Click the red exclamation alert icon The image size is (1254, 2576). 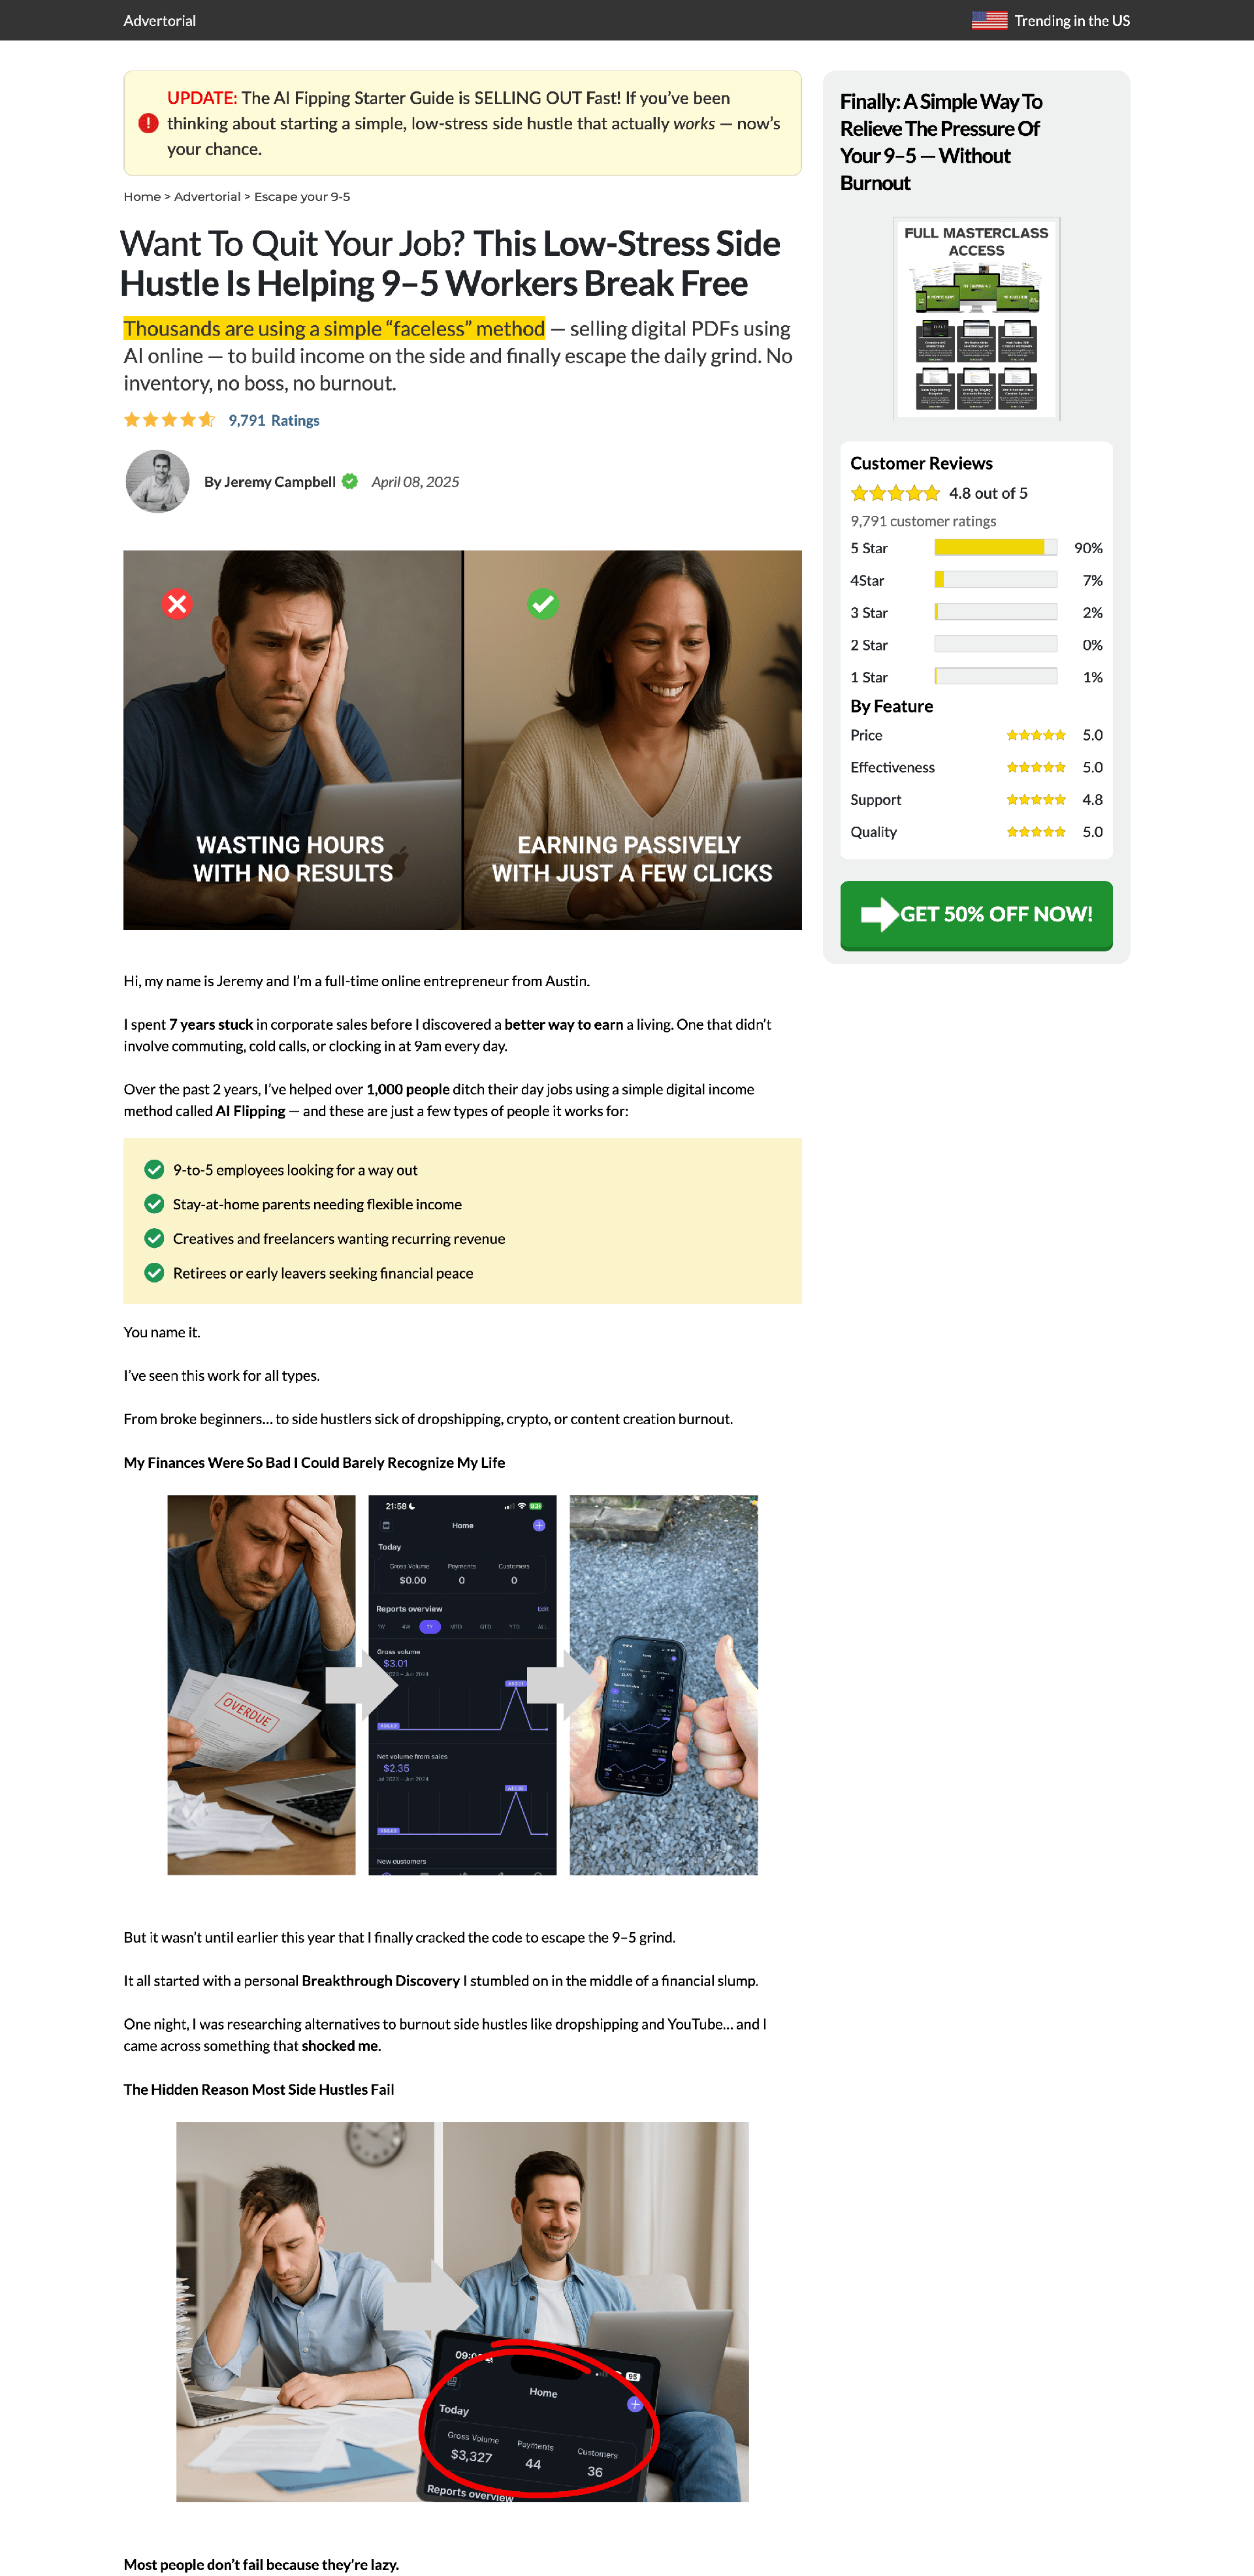[x=148, y=123]
